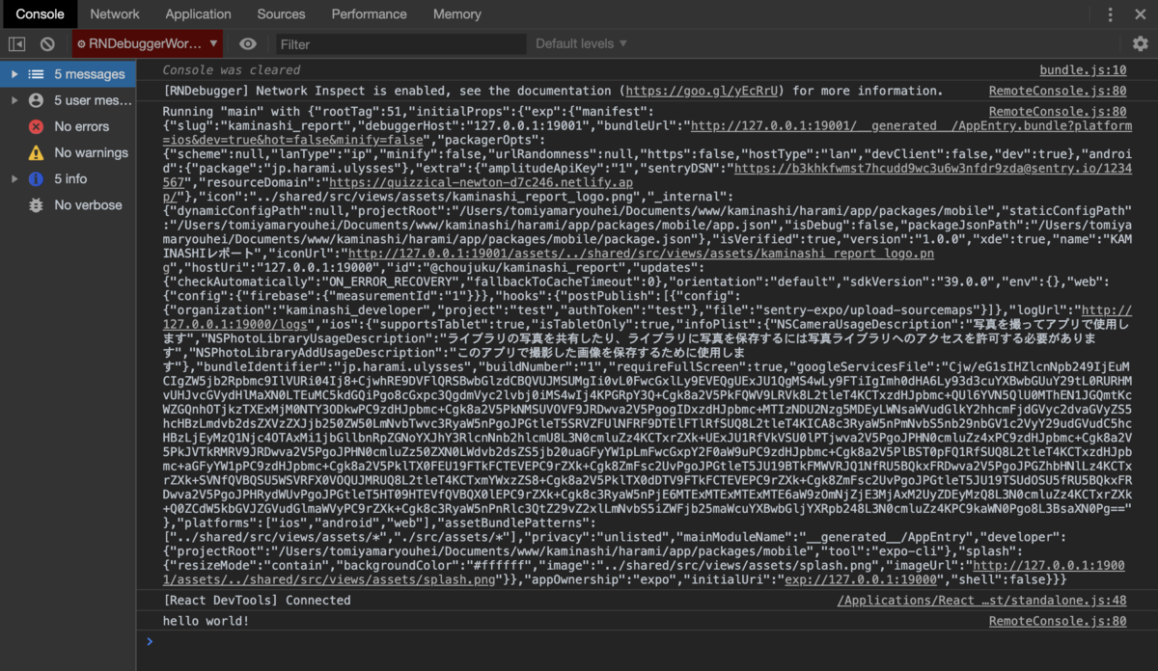Image resolution: width=1158 pixels, height=671 pixels.
Task: Open the exp://127.0.0.1:19000 initialUri link
Action: 861,580
